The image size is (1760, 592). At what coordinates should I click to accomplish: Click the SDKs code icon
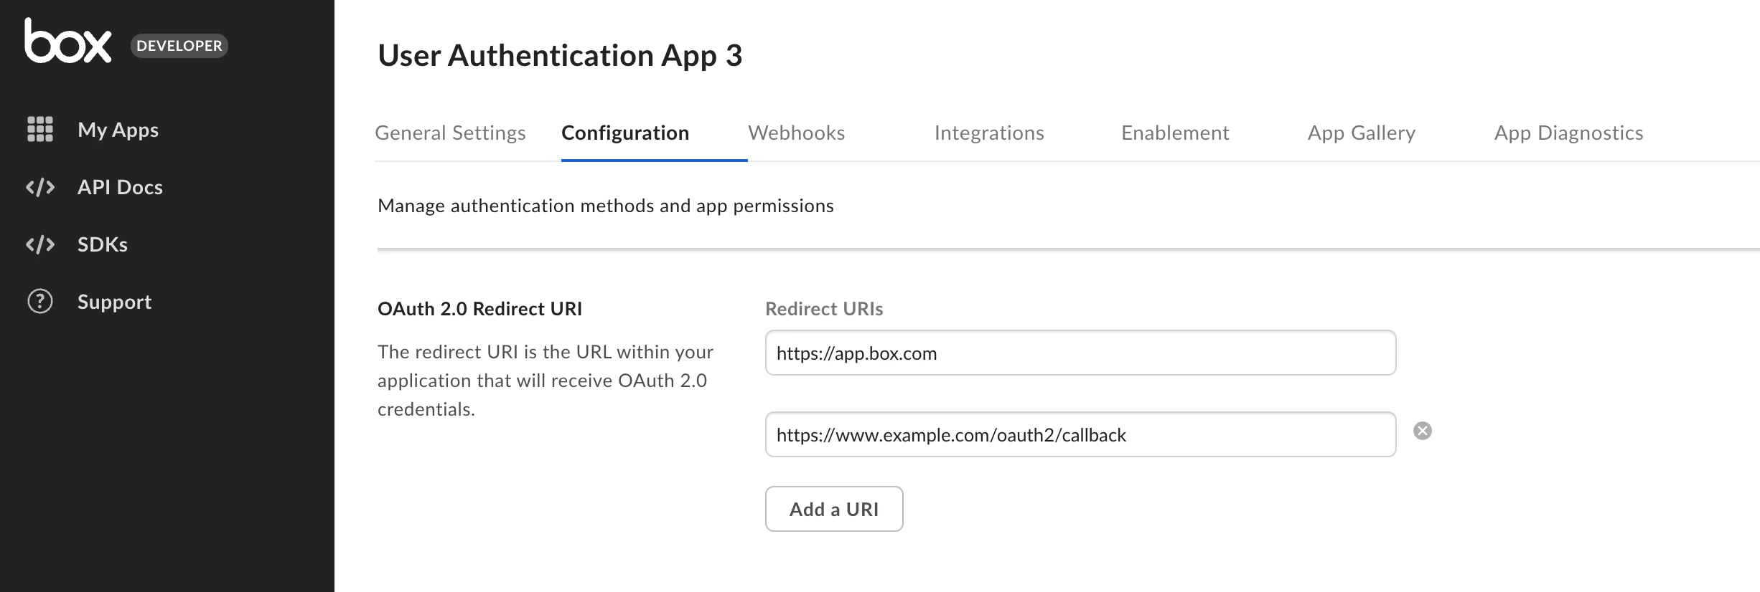click(x=40, y=244)
